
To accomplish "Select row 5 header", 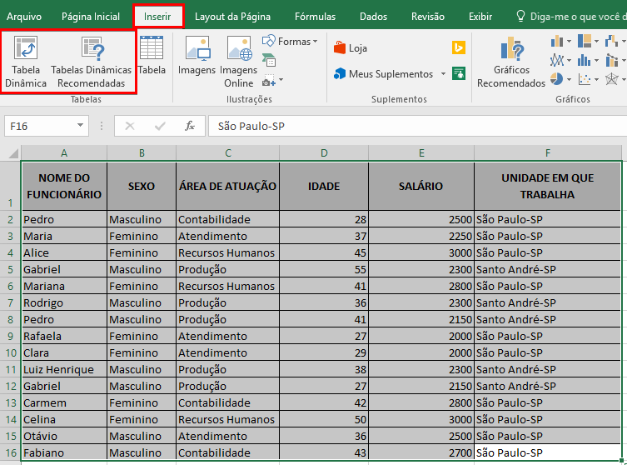I will (x=10, y=269).
